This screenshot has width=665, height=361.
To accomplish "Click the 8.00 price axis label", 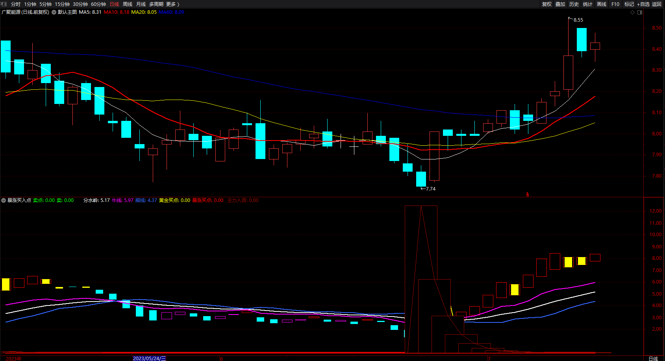I will tap(657, 134).
